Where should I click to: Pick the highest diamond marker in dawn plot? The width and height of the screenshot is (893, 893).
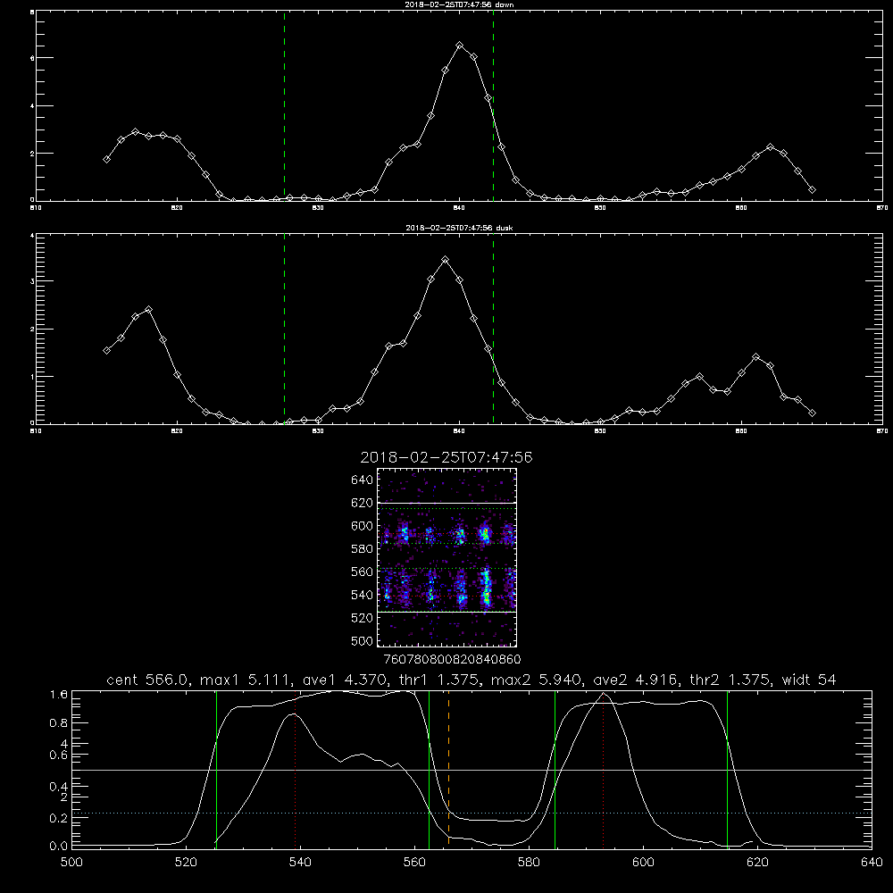point(460,45)
